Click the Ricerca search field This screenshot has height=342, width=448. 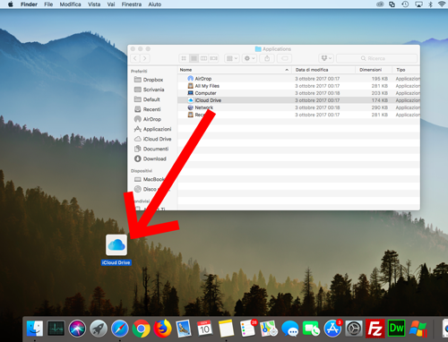pos(376,58)
